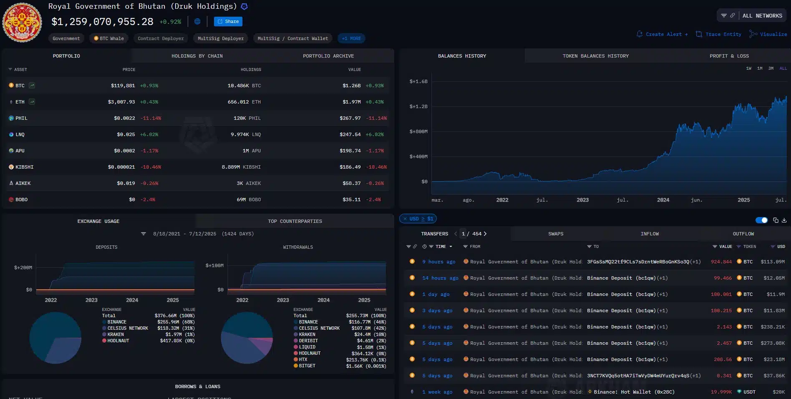791x399 pixels.
Task: Click the filter icon beside ASSET header
Action: pos(10,70)
